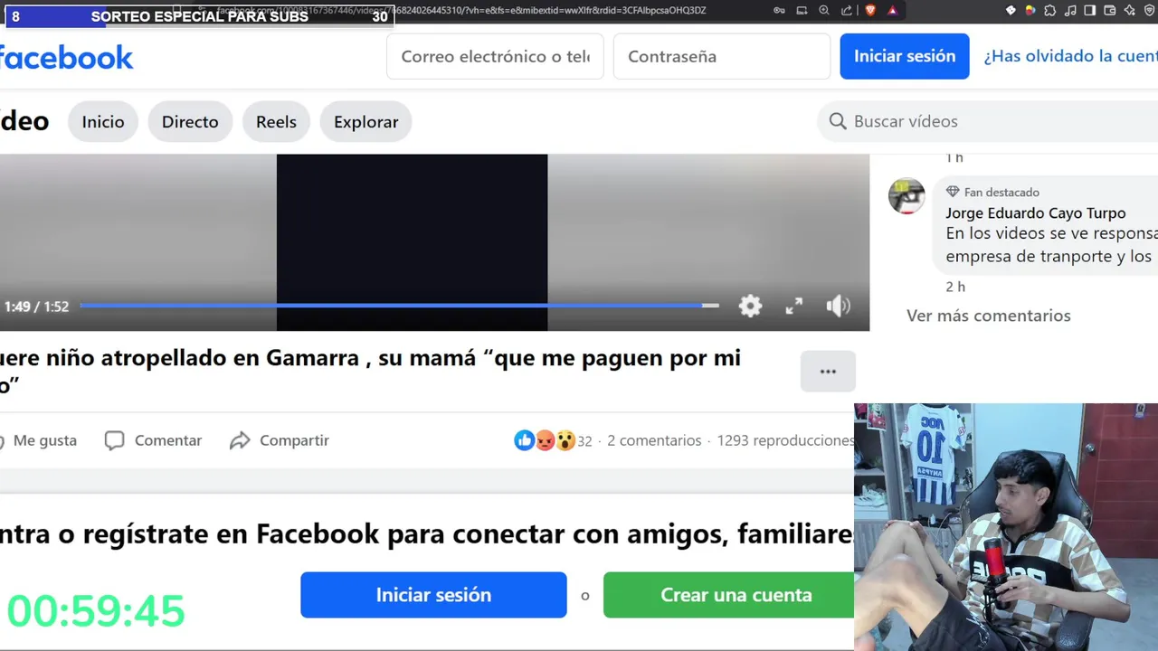
Task: Open Jorge Eduardo Cayo Turpo's profile name
Action: click(x=1036, y=213)
